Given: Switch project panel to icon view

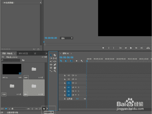Looking at the screenshot, I should [x=6, y=109].
